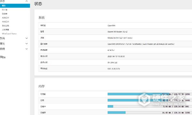Click the 本地时间 local time row label

click(44, 56)
